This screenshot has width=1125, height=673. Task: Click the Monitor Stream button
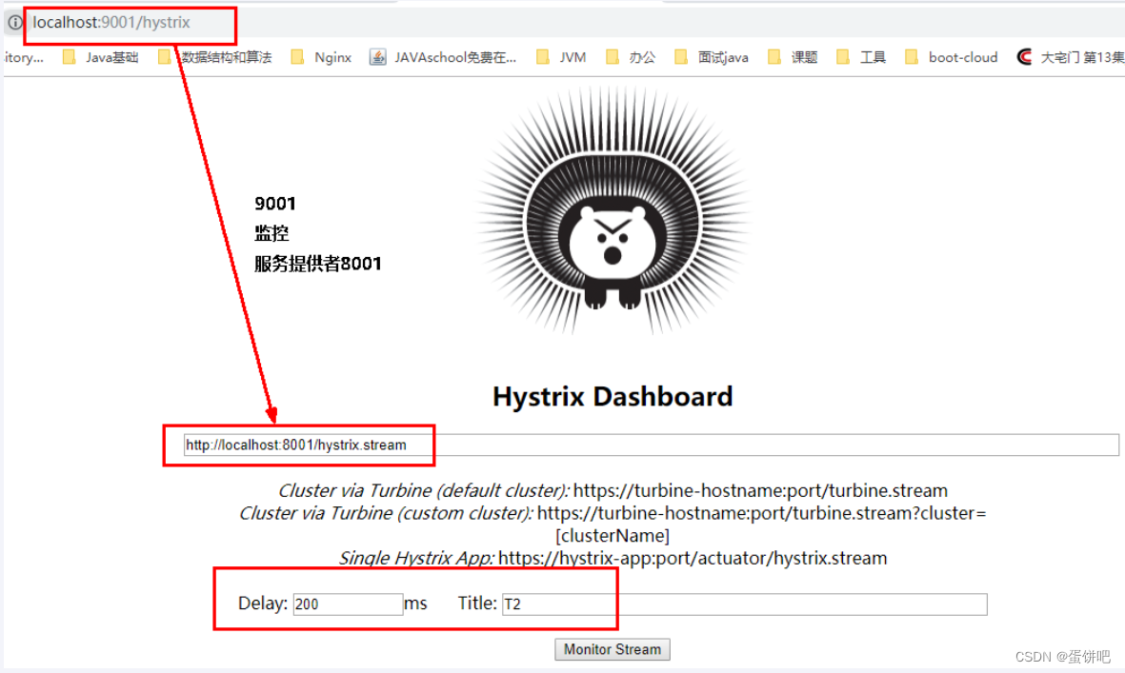click(x=612, y=649)
